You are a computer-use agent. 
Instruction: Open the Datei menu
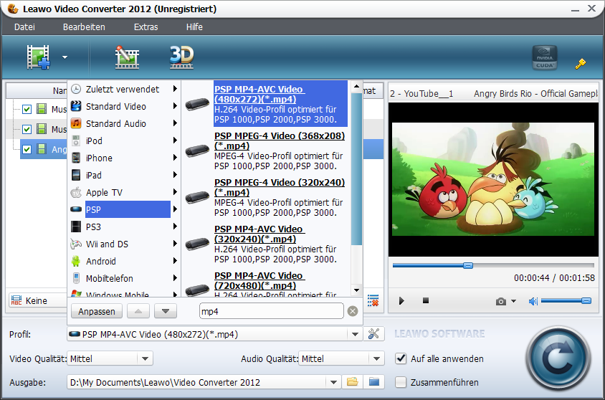[x=24, y=27]
